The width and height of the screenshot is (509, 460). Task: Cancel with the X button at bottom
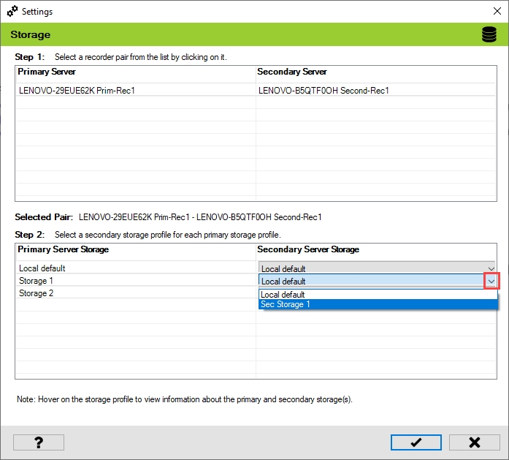coord(474,442)
